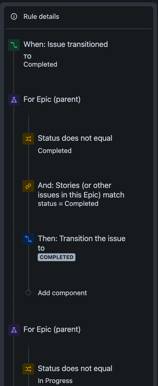Select the yellow link icon for Stories match
Image resolution: width=158 pixels, height=386 pixels.
(x=28, y=186)
